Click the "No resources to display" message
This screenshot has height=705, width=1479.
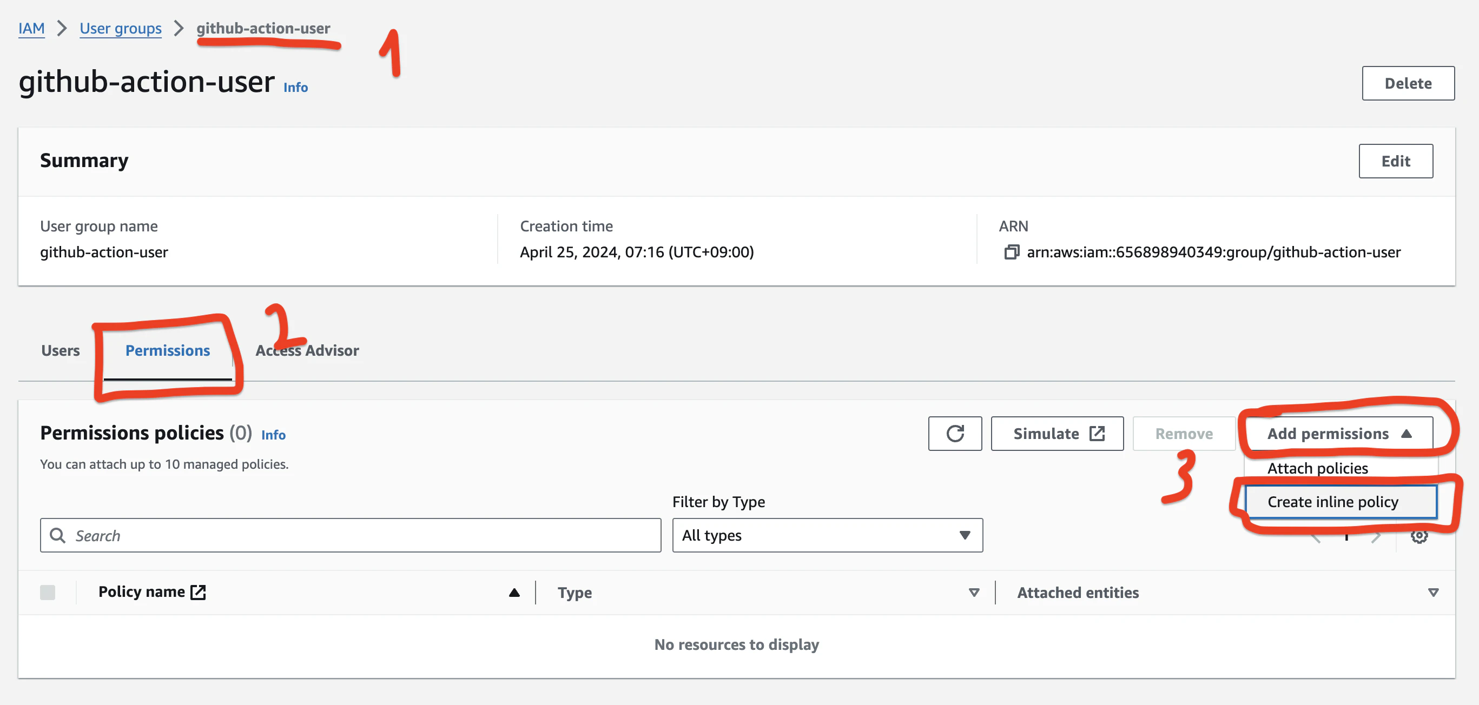[737, 645]
